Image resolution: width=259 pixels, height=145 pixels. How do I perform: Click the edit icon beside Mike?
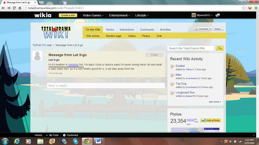click(172, 75)
